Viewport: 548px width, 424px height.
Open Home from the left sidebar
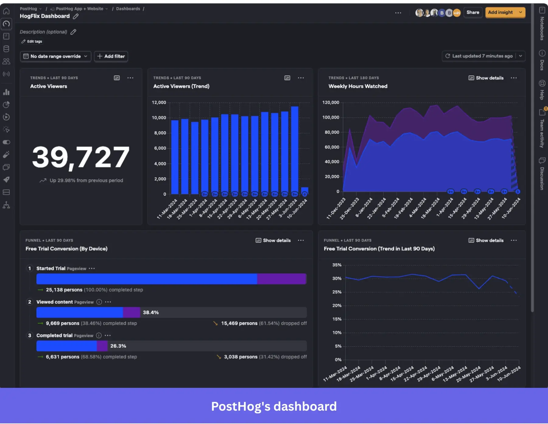point(6,11)
